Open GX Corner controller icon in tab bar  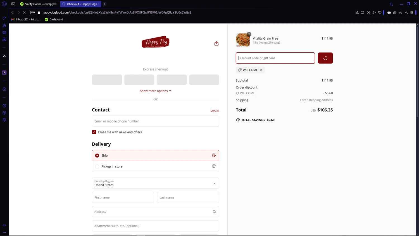pos(13,4)
